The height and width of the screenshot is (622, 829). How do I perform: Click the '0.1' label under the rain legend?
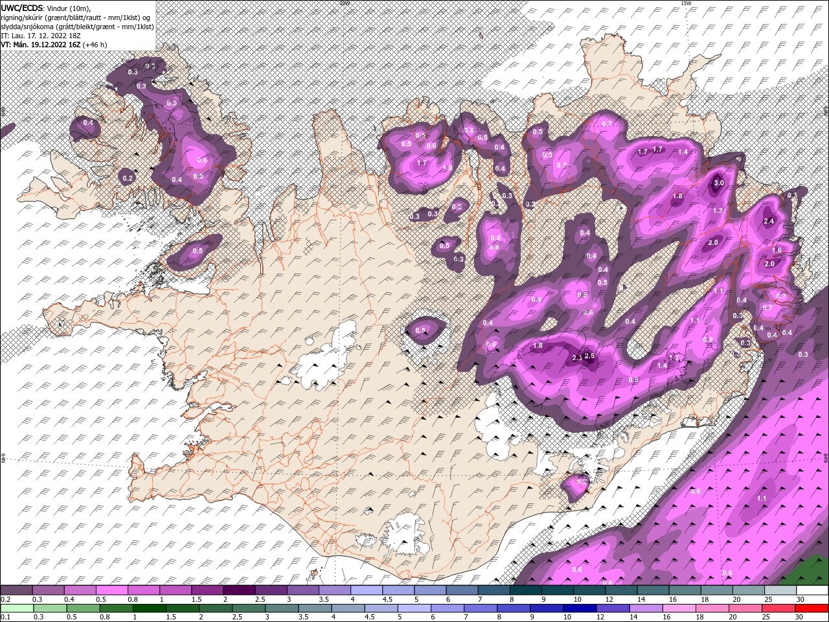(x=5, y=617)
